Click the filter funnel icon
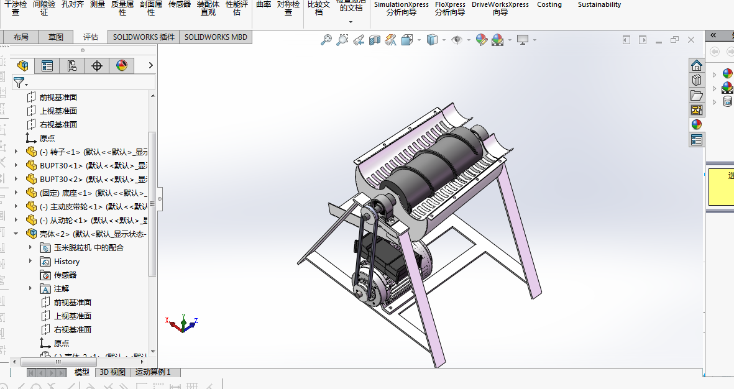Screen dimensions: 734x389 [19, 83]
